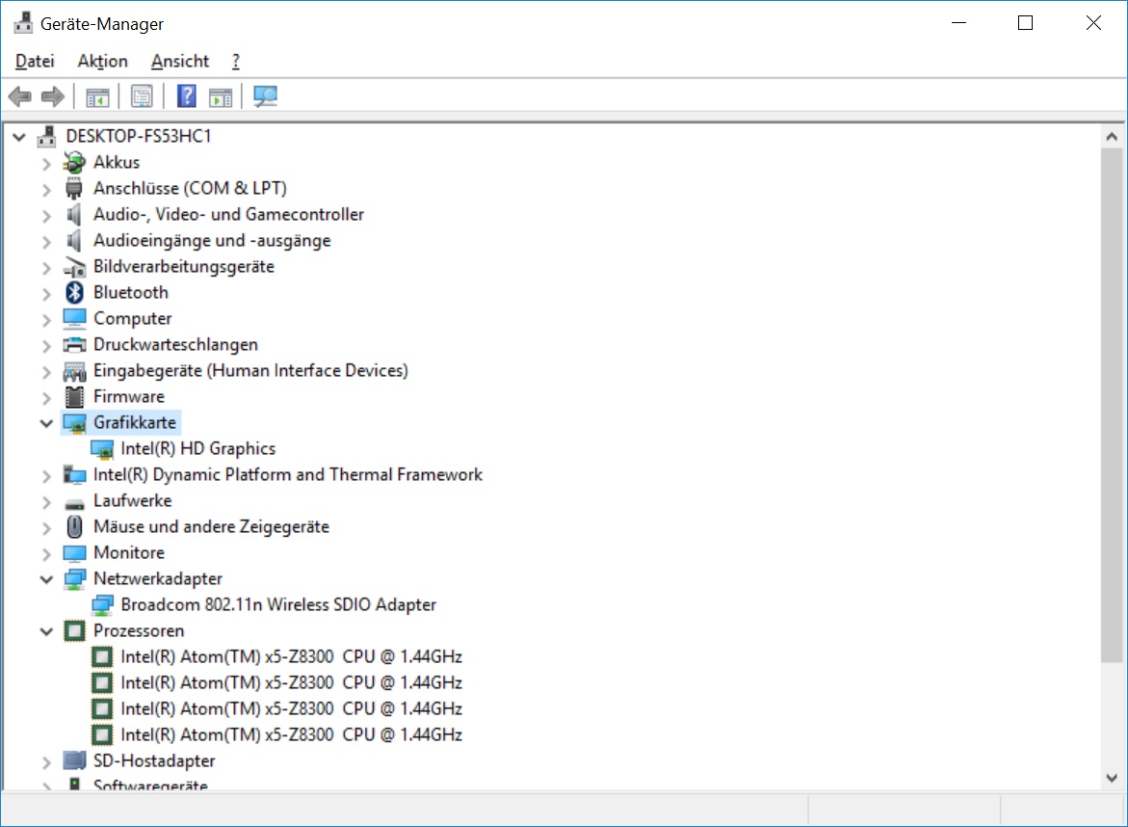The height and width of the screenshot is (827, 1128).
Task: Click the Firmware chip icon
Action: (x=74, y=396)
